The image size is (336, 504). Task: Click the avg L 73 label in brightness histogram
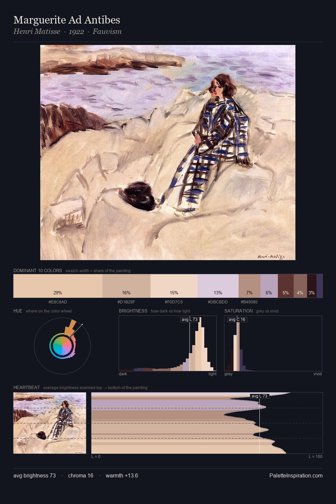190,320
